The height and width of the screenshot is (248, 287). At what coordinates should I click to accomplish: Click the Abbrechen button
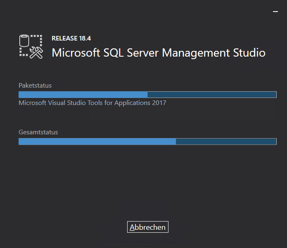pyautogui.click(x=147, y=227)
